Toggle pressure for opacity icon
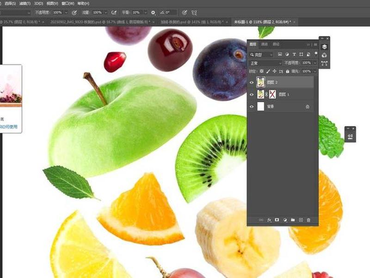 (74, 13)
